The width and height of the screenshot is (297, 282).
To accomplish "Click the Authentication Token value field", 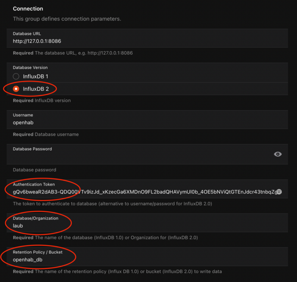I will (142, 192).
